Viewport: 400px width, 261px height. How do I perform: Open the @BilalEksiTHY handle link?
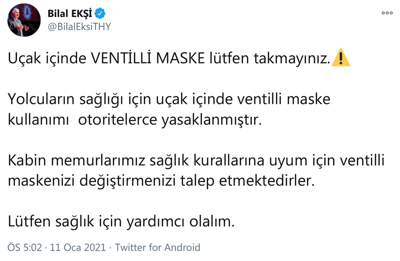pos(79,27)
